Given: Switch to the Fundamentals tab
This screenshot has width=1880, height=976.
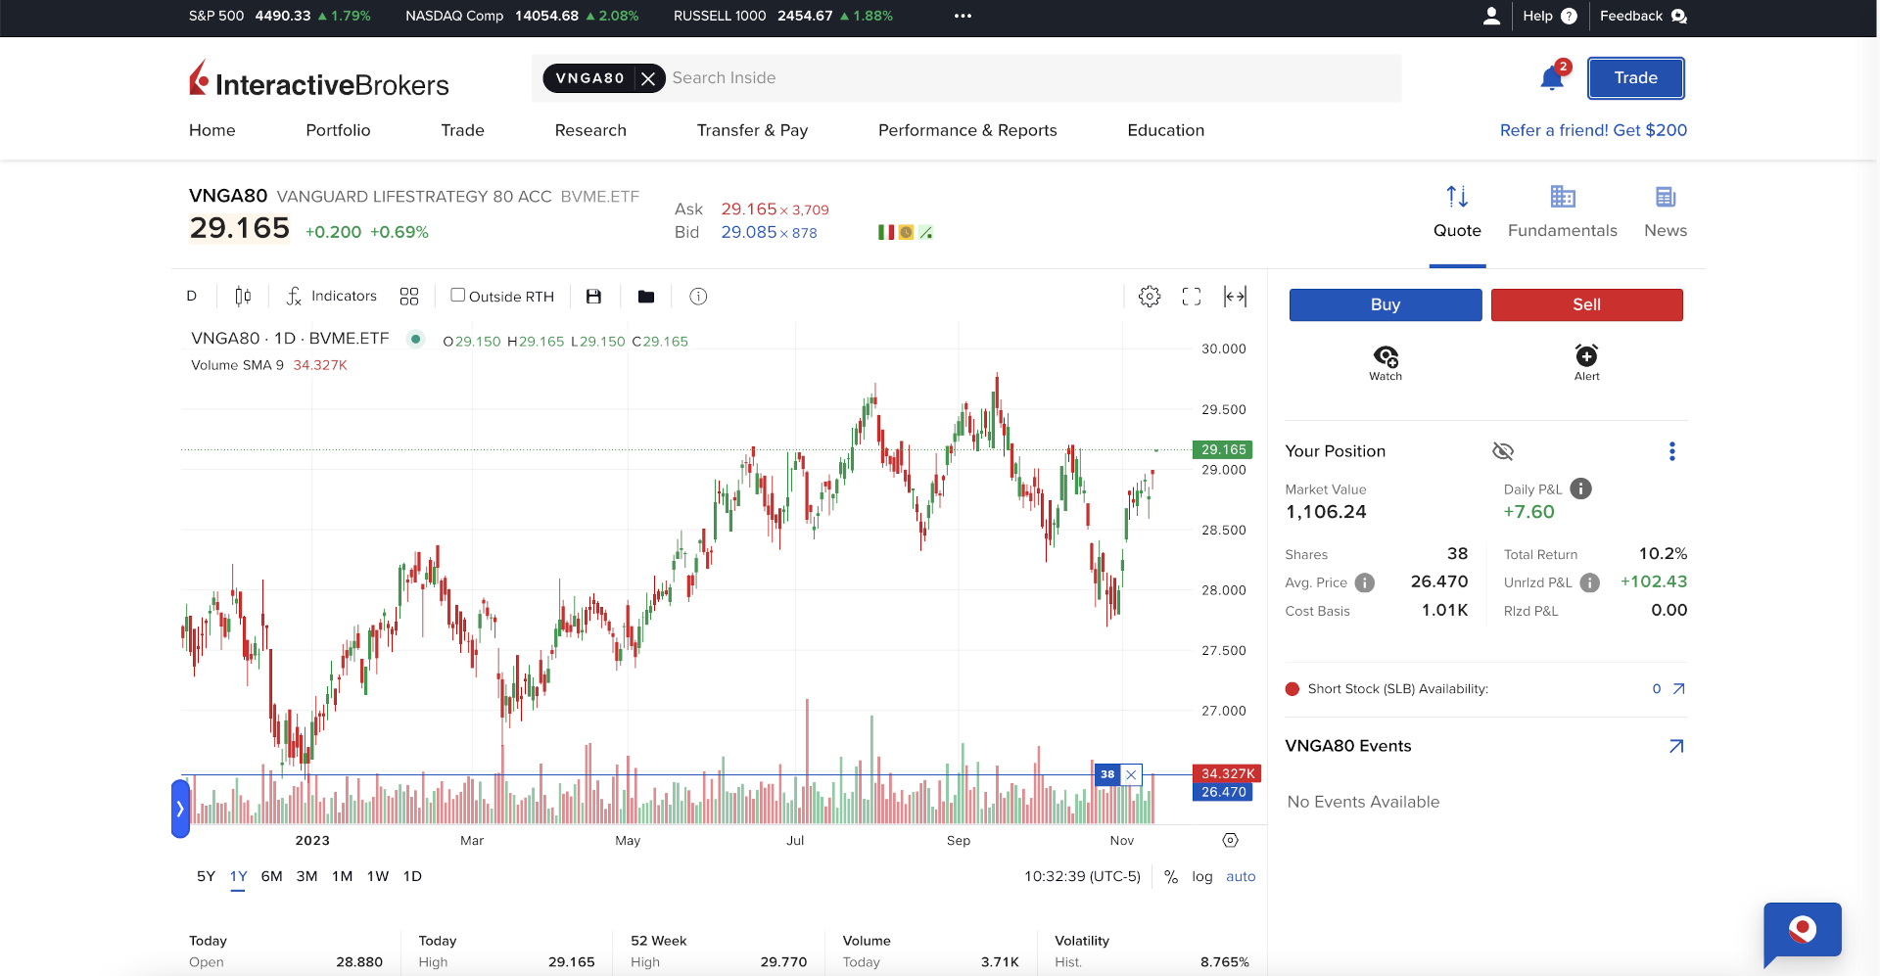Looking at the screenshot, I should click(1562, 211).
